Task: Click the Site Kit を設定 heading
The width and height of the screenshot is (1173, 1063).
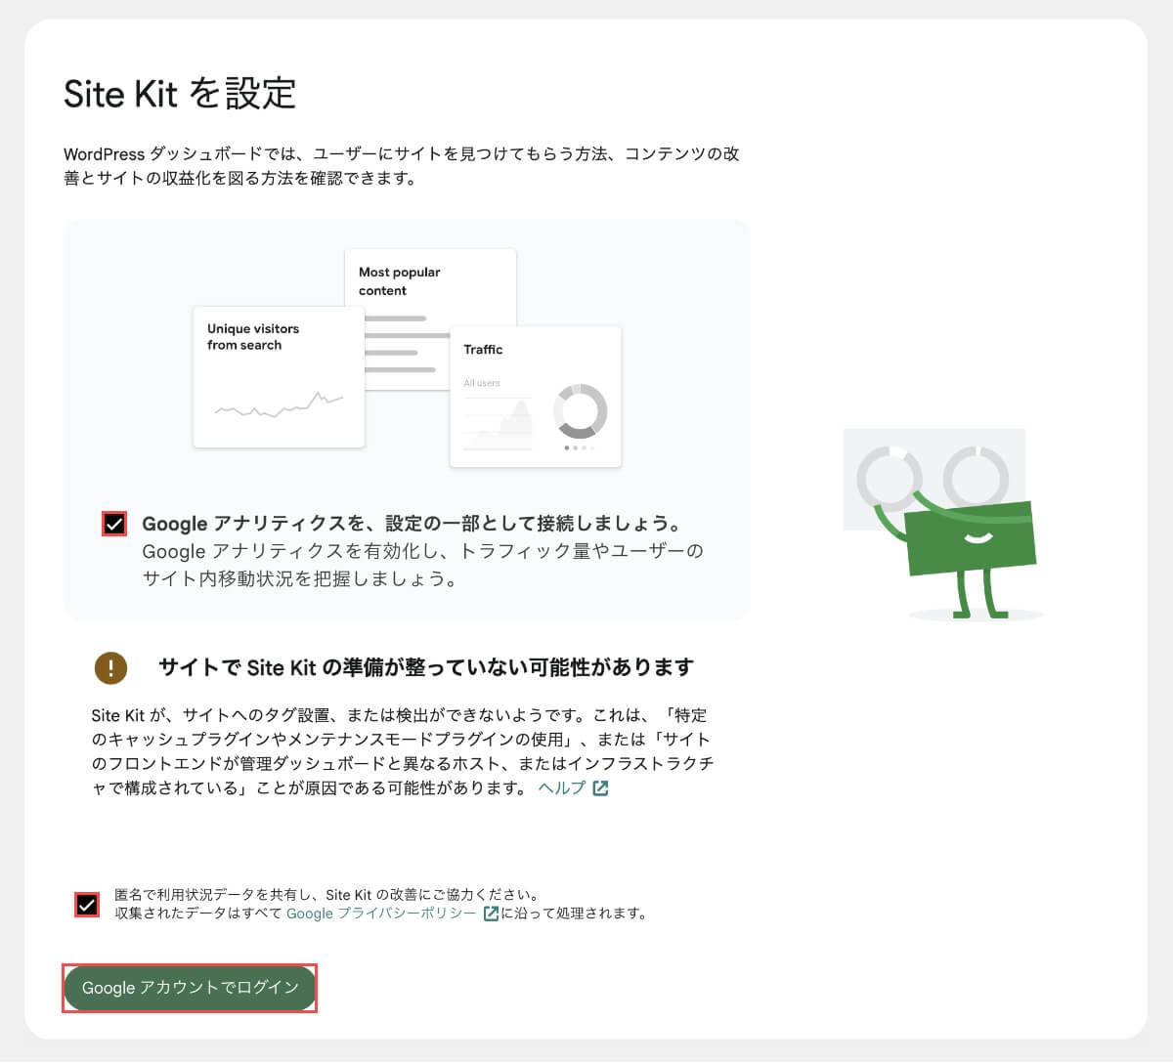Action: click(x=180, y=94)
